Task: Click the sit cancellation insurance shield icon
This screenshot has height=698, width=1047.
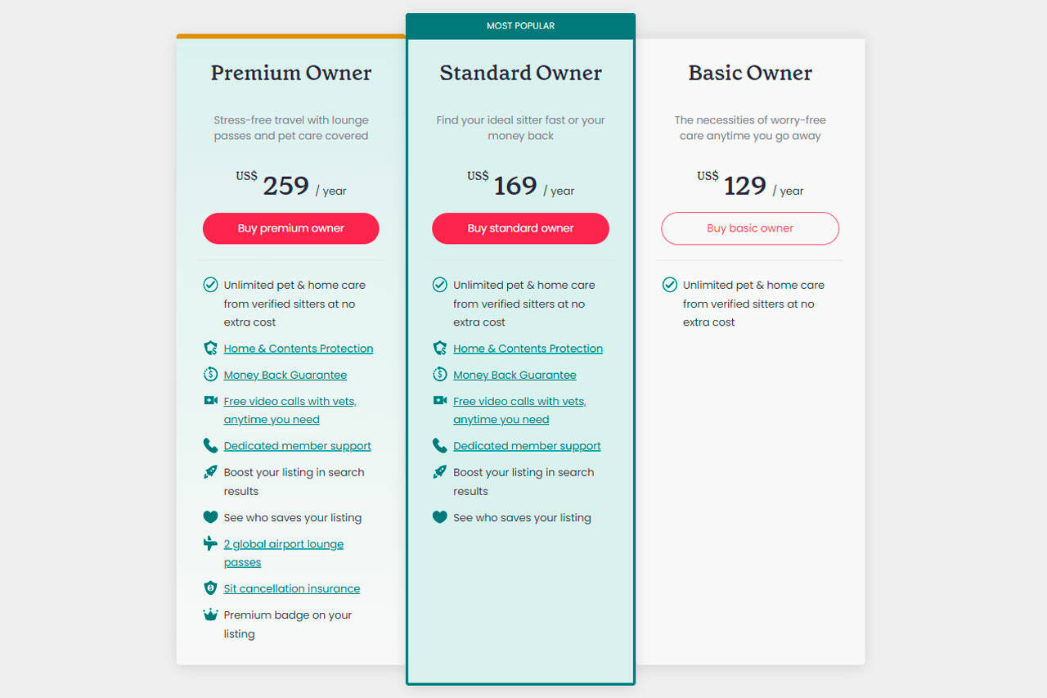Action: 210,588
